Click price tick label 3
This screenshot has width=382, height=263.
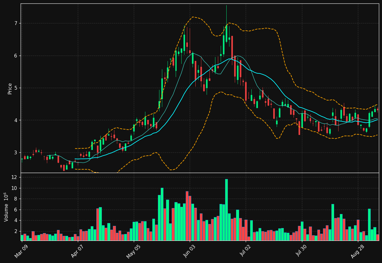[x=16, y=152]
